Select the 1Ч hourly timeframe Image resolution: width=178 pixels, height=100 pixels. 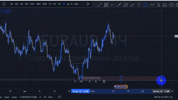[x=50, y=4]
